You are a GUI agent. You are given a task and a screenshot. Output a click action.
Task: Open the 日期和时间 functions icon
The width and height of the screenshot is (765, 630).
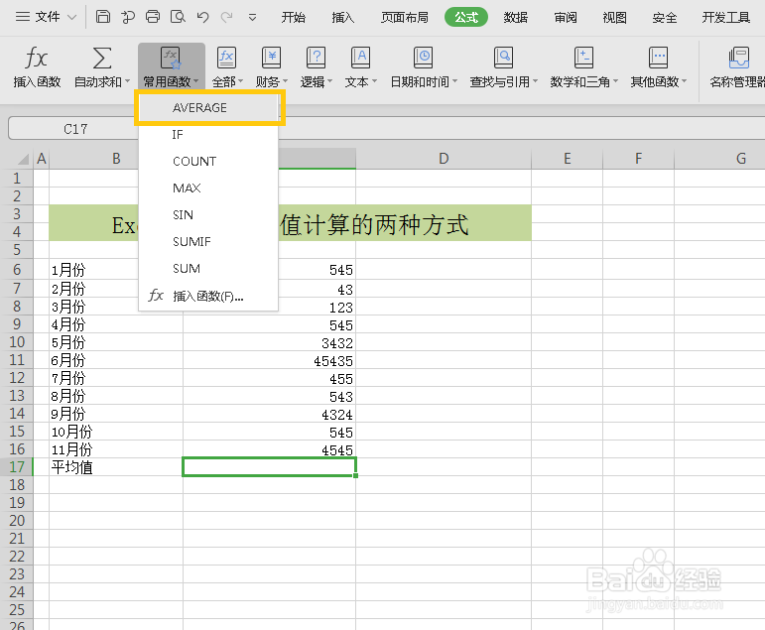pyautogui.click(x=423, y=59)
